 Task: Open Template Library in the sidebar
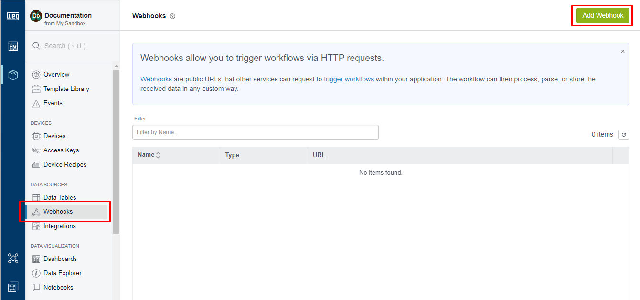click(66, 89)
